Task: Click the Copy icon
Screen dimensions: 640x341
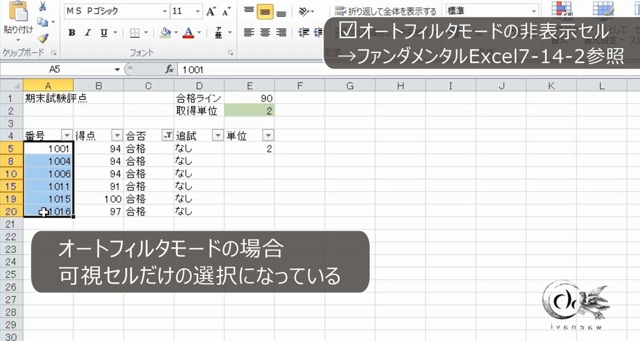Action: coord(42,22)
